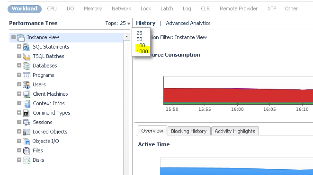313x175 pixels.
Task: Open the Advanced Analytics link
Action: point(188,23)
